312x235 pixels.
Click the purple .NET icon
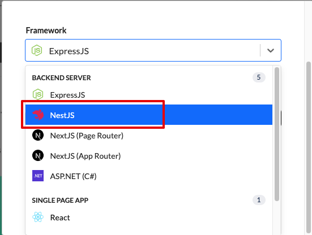click(38, 176)
